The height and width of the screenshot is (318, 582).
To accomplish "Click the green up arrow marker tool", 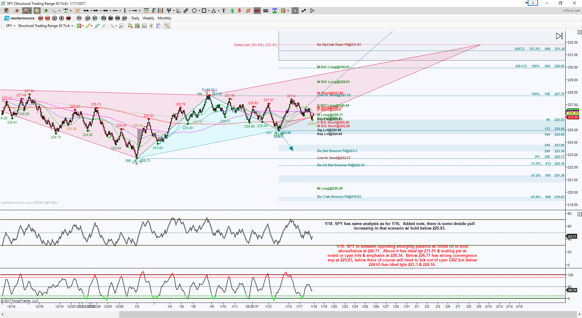I will 232,11.
